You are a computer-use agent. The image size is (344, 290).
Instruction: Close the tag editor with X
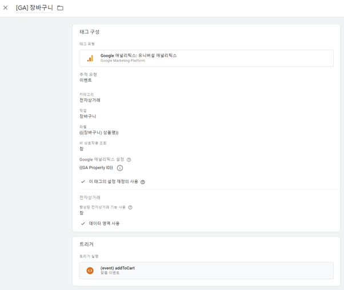pos(6,7)
